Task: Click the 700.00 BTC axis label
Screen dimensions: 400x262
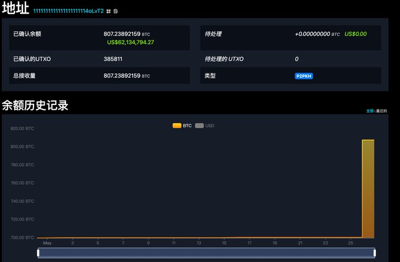Action: coord(22,237)
